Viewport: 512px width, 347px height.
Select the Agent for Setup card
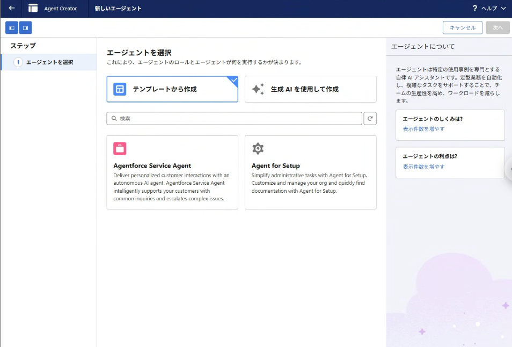click(311, 172)
